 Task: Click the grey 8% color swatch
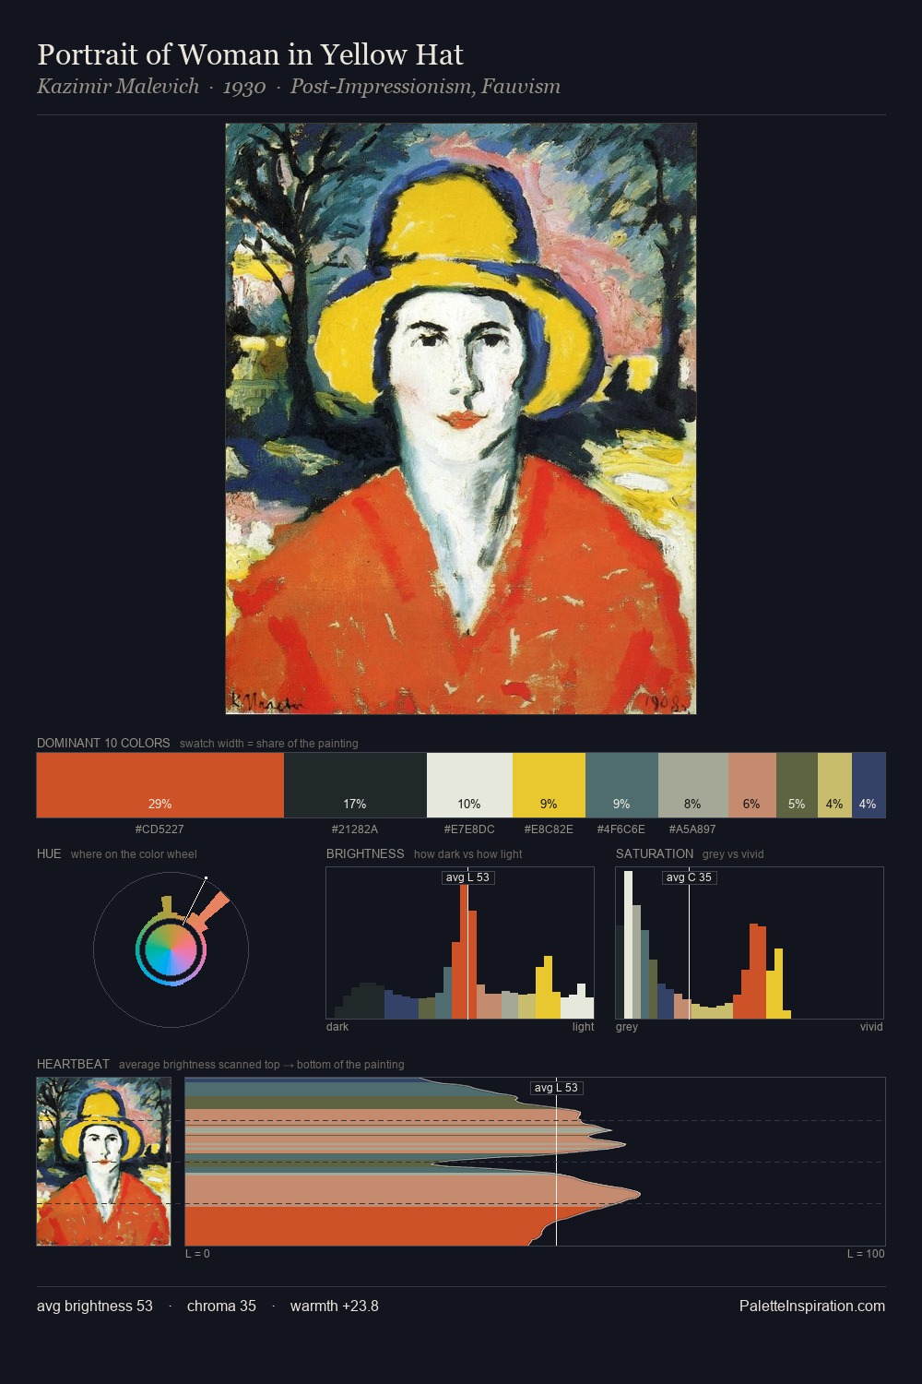pos(693,785)
